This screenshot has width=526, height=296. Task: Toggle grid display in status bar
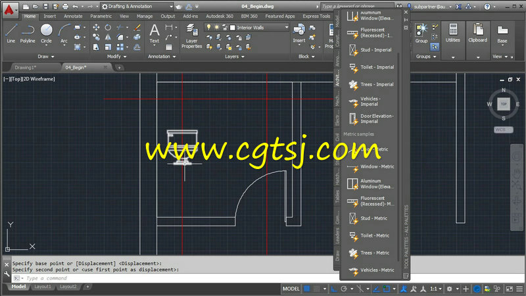306,289
